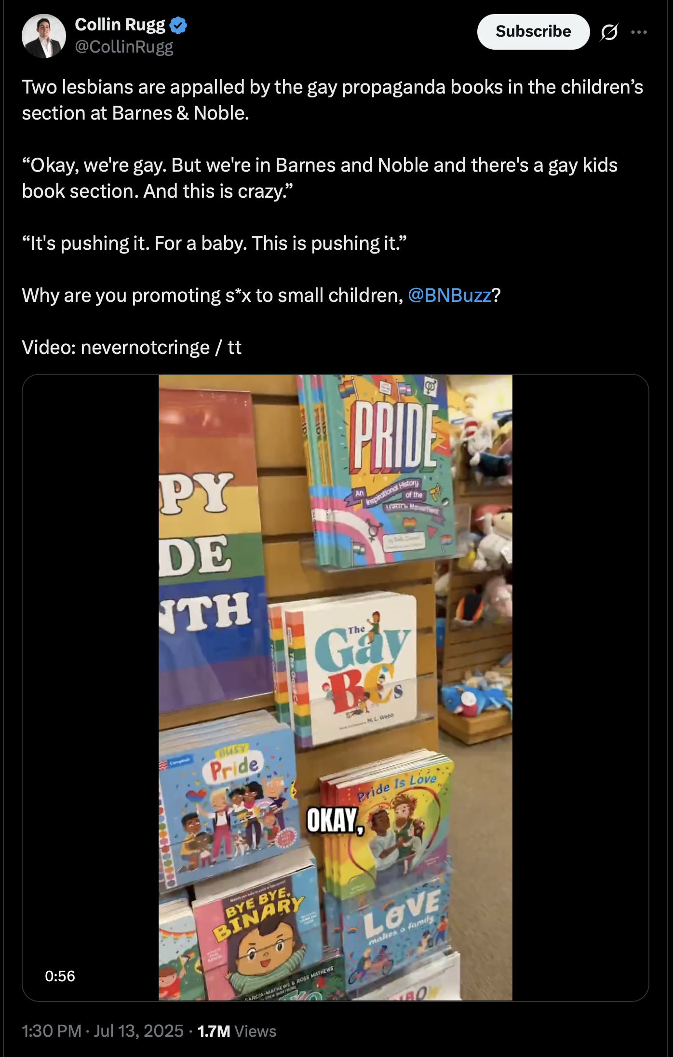Click the 1.7M Views counter
The image size is (673, 1057).
click(x=237, y=1031)
